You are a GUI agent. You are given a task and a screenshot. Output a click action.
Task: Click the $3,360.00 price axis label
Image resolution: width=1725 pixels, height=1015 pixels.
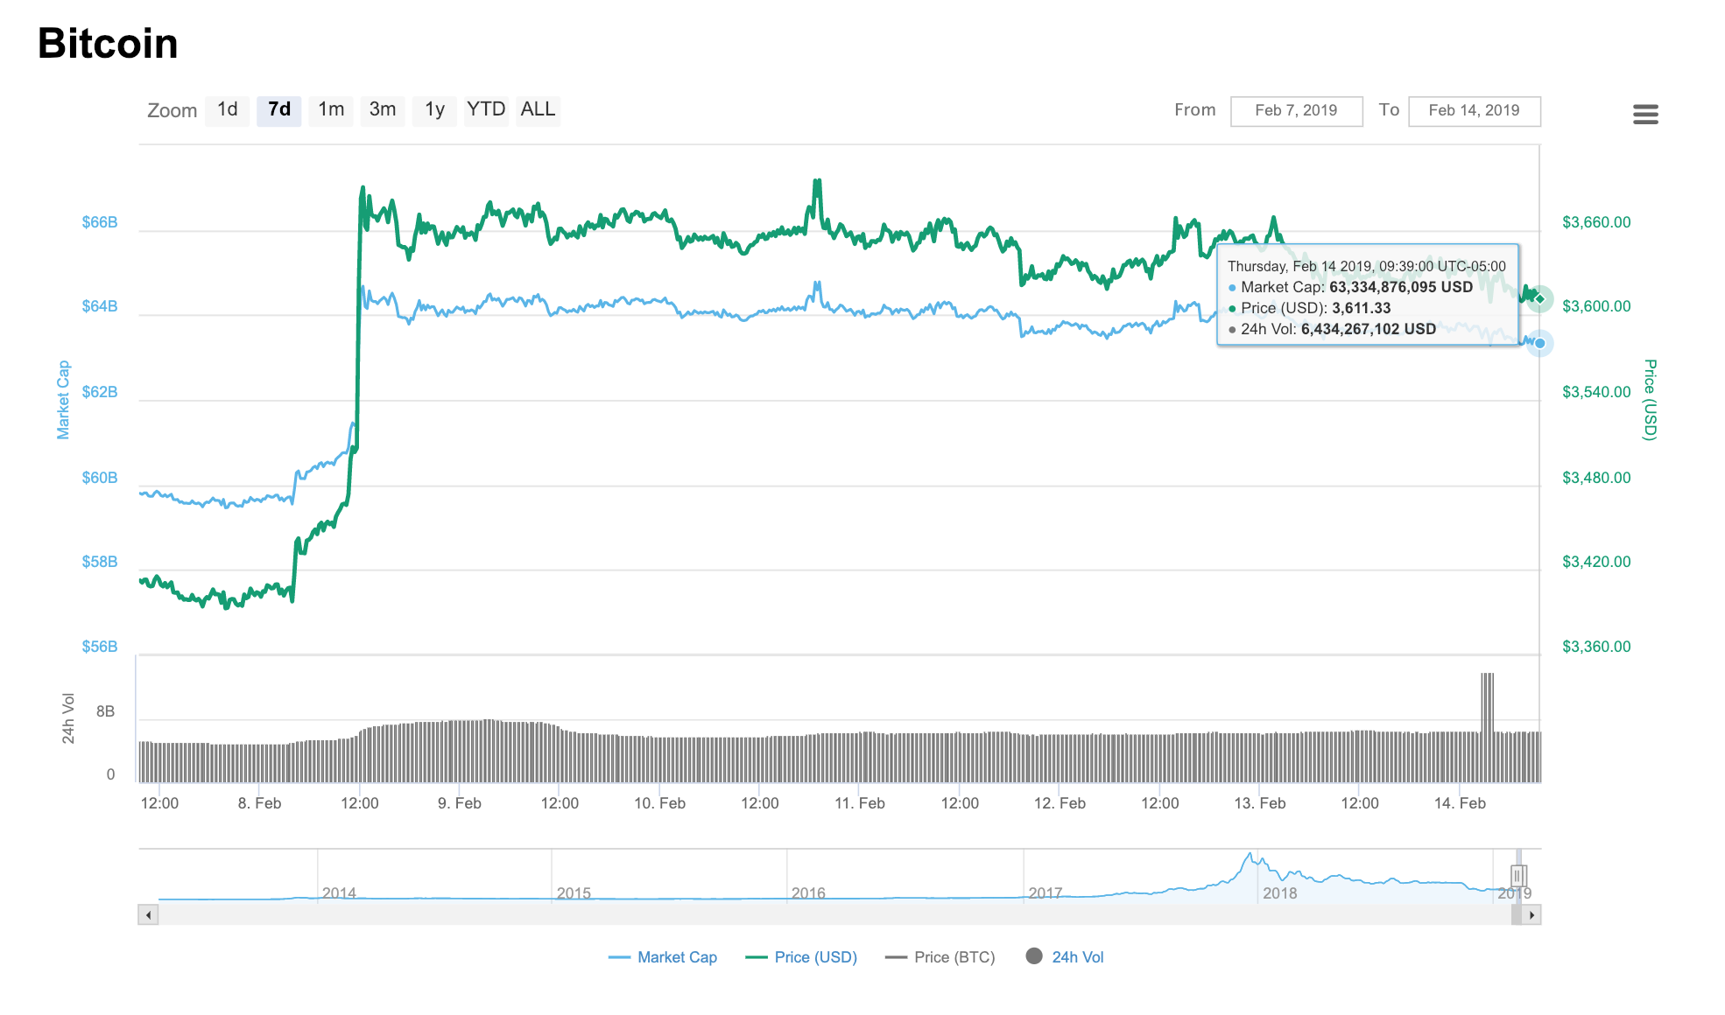(x=1596, y=647)
